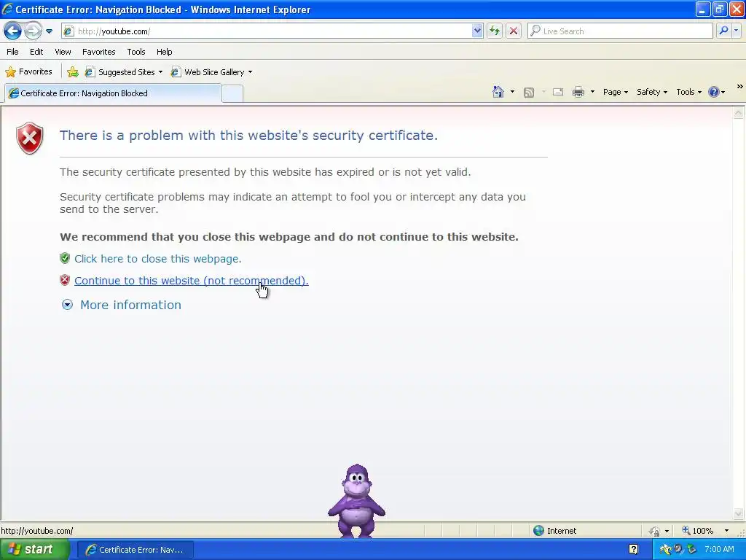This screenshot has width=746, height=560.
Task: Click the Read Mail icon
Action: coord(558,92)
